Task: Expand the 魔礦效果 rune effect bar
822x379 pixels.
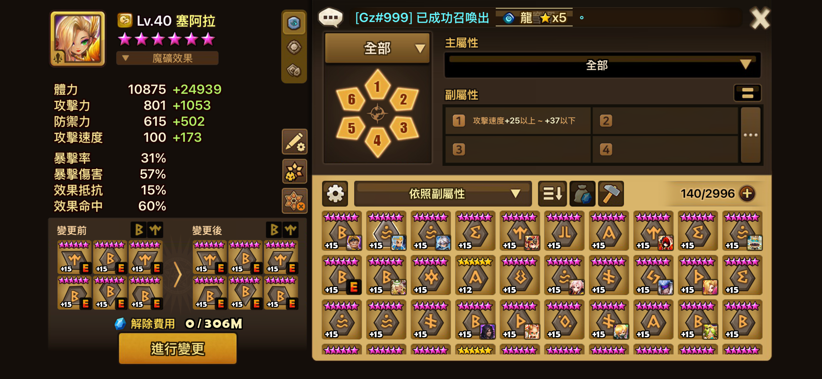Action: point(167,58)
